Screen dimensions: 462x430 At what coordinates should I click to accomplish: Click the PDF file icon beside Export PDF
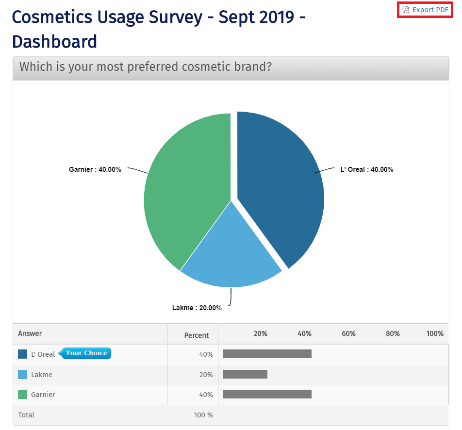(x=407, y=9)
